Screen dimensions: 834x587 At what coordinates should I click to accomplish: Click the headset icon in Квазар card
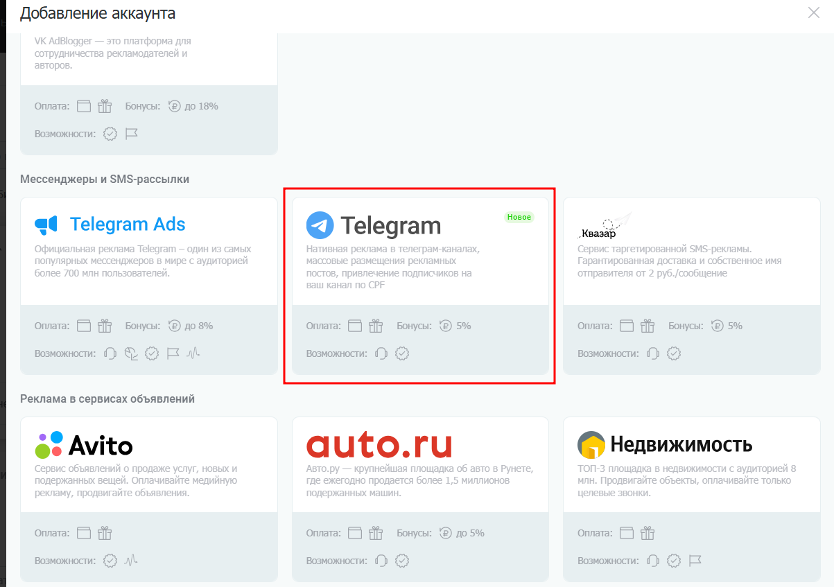(653, 353)
